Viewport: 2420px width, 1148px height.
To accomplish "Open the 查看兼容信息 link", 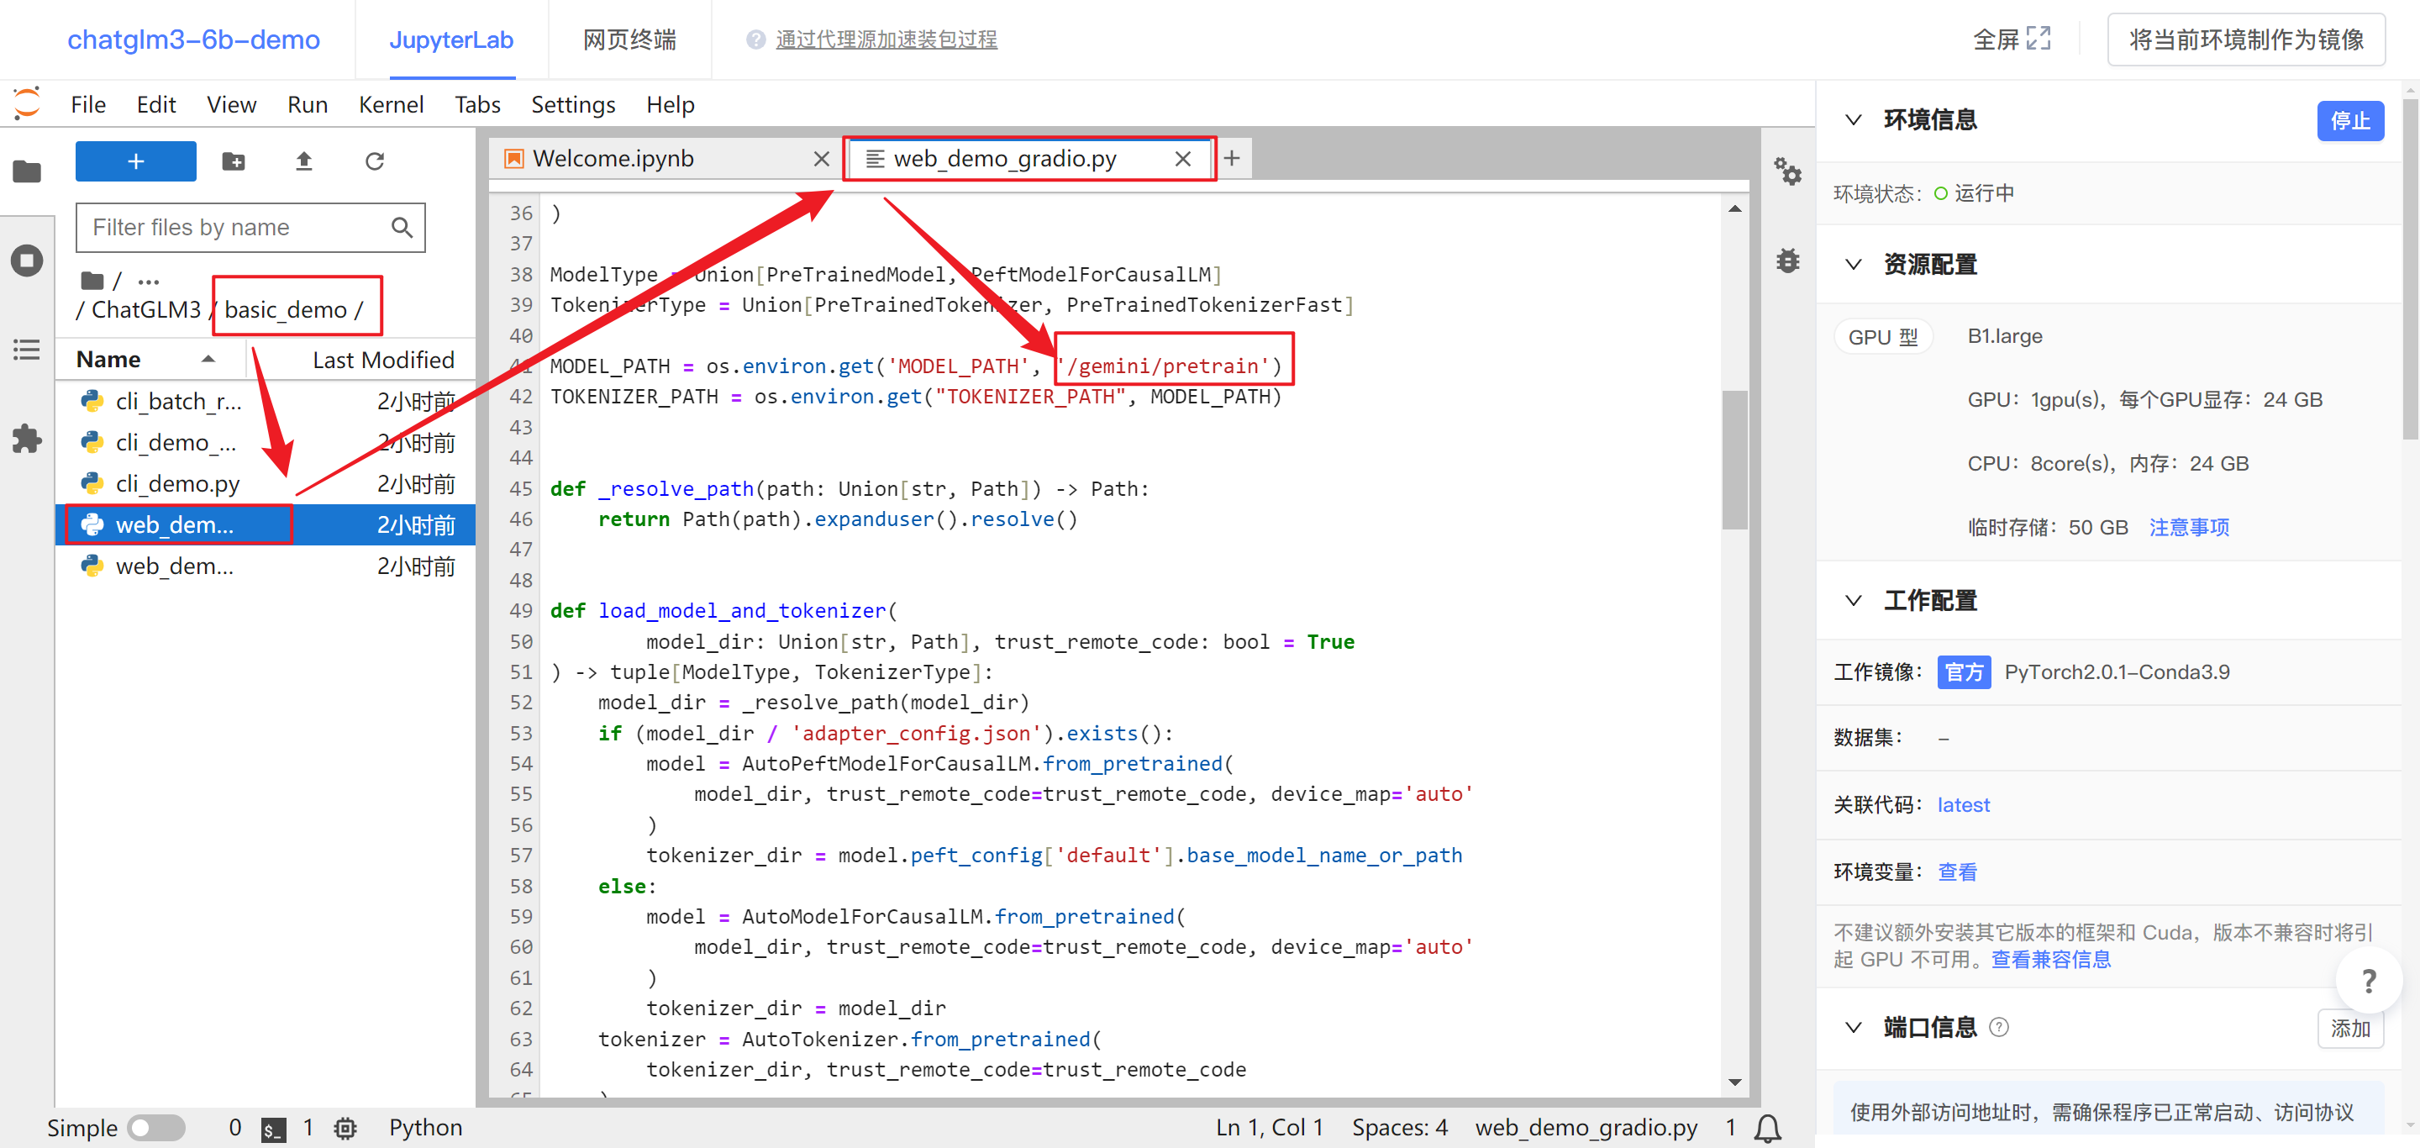I will click(x=2051, y=959).
